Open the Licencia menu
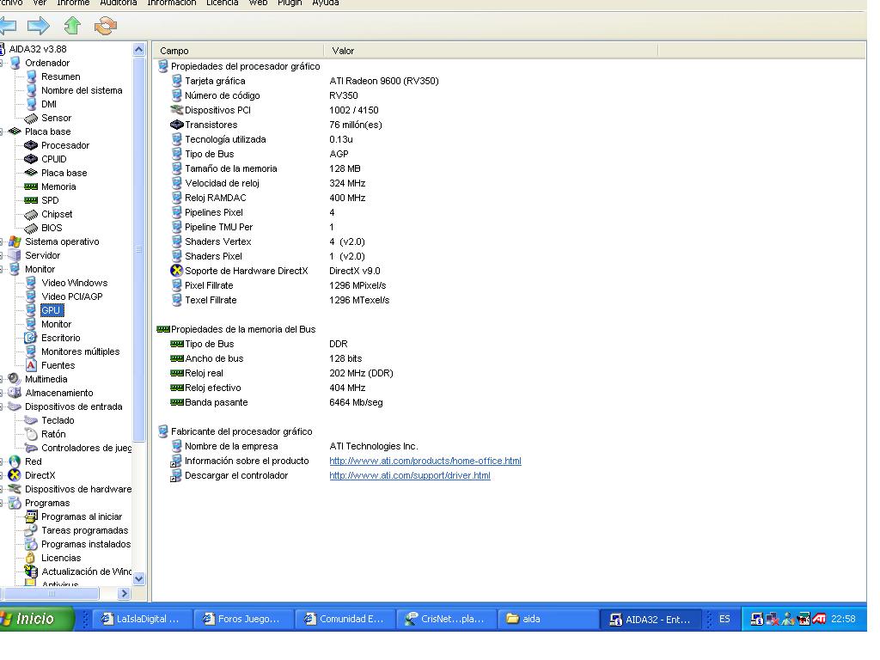Screen dimensions: 880x660 [x=223, y=3]
